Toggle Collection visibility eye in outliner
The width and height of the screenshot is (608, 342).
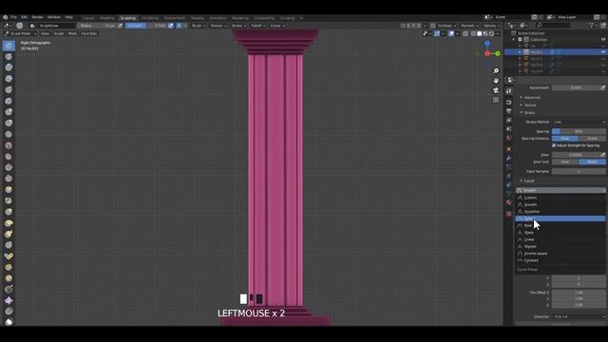coord(603,40)
